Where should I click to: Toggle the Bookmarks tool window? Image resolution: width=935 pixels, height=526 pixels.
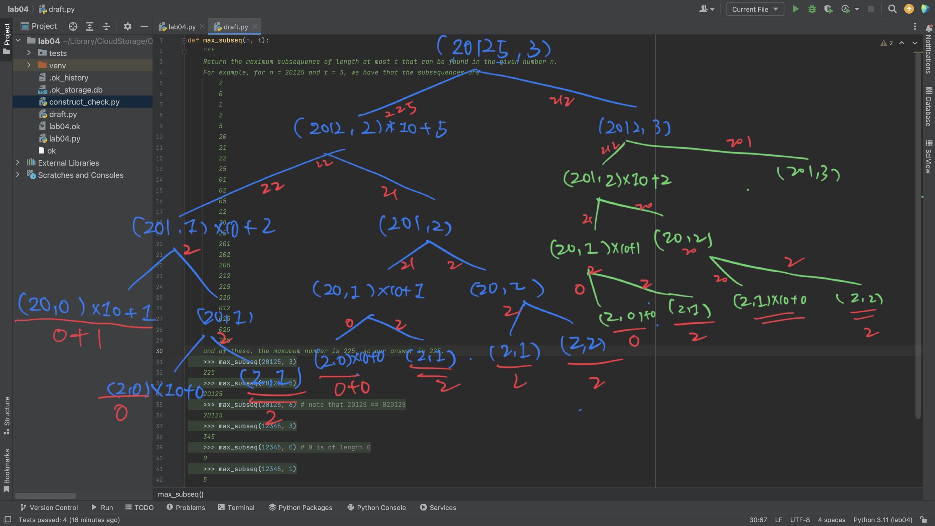click(7, 470)
